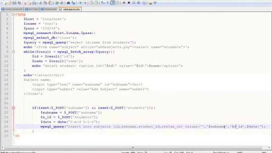Click the echo'</select><br/> line

tap(44, 75)
